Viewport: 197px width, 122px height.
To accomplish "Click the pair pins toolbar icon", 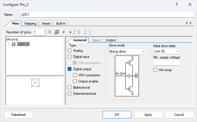I will click(79, 32).
